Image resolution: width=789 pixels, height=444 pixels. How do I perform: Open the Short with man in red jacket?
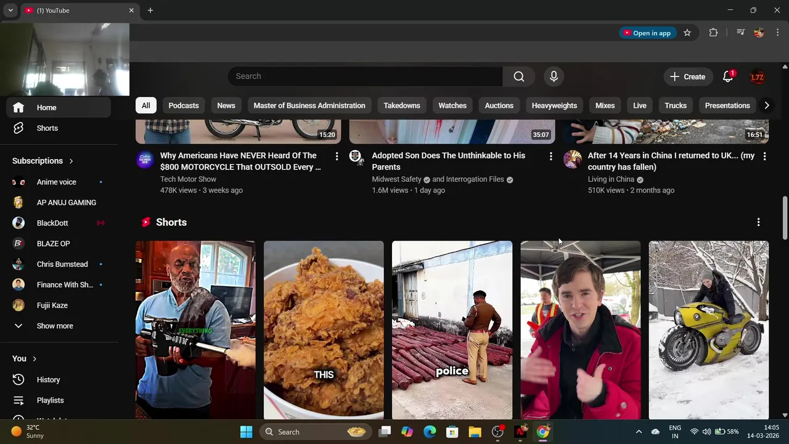(x=581, y=330)
